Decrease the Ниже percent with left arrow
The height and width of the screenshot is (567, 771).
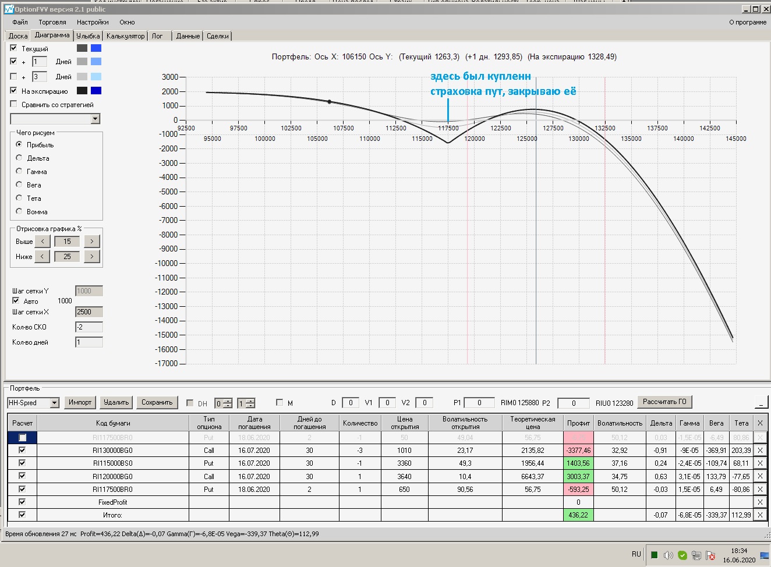[x=43, y=256]
